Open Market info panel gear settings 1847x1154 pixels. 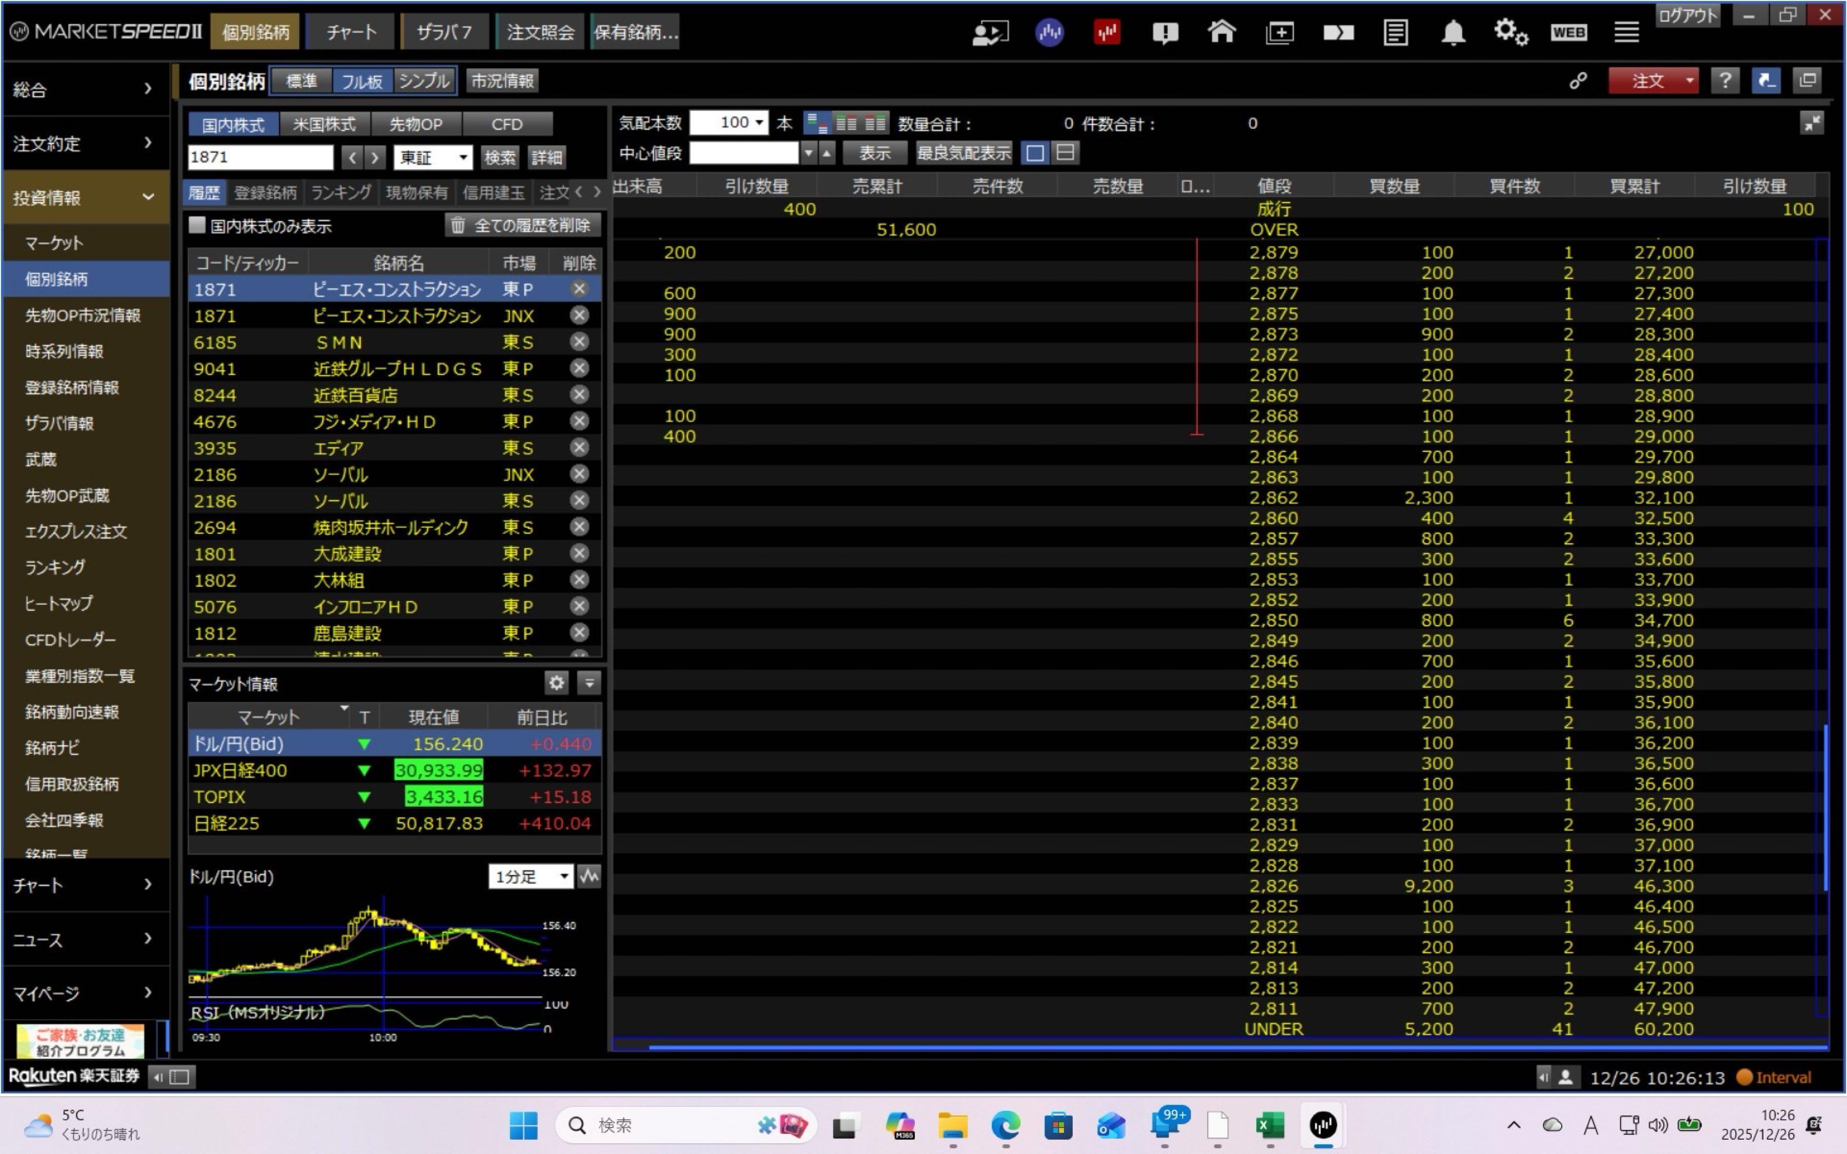[556, 683]
